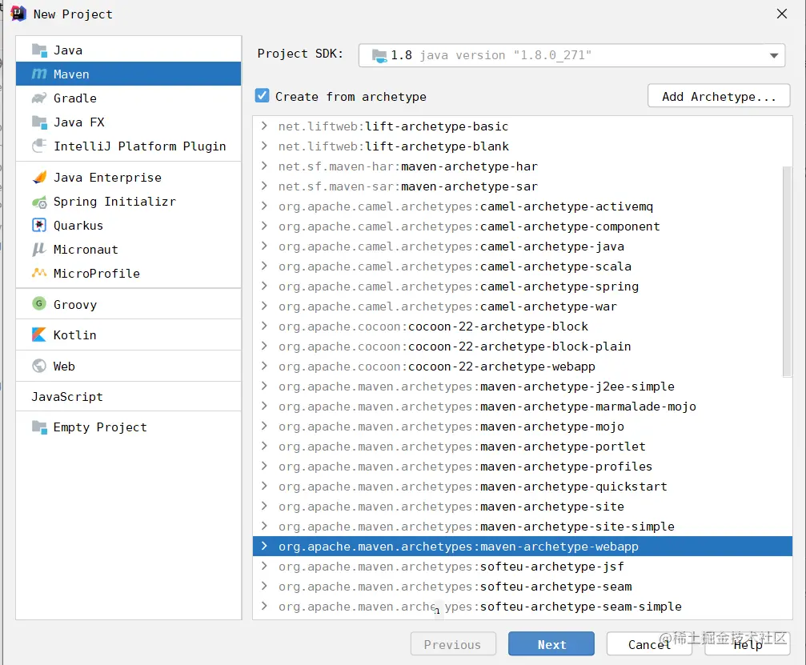Click the Help button
The width and height of the screenshot is (806, 665).
748,644
